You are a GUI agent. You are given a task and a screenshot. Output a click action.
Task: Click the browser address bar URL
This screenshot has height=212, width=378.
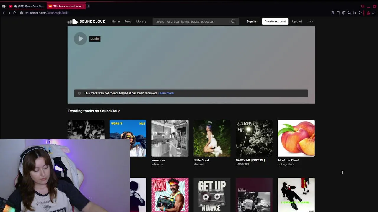coord(47,13)
